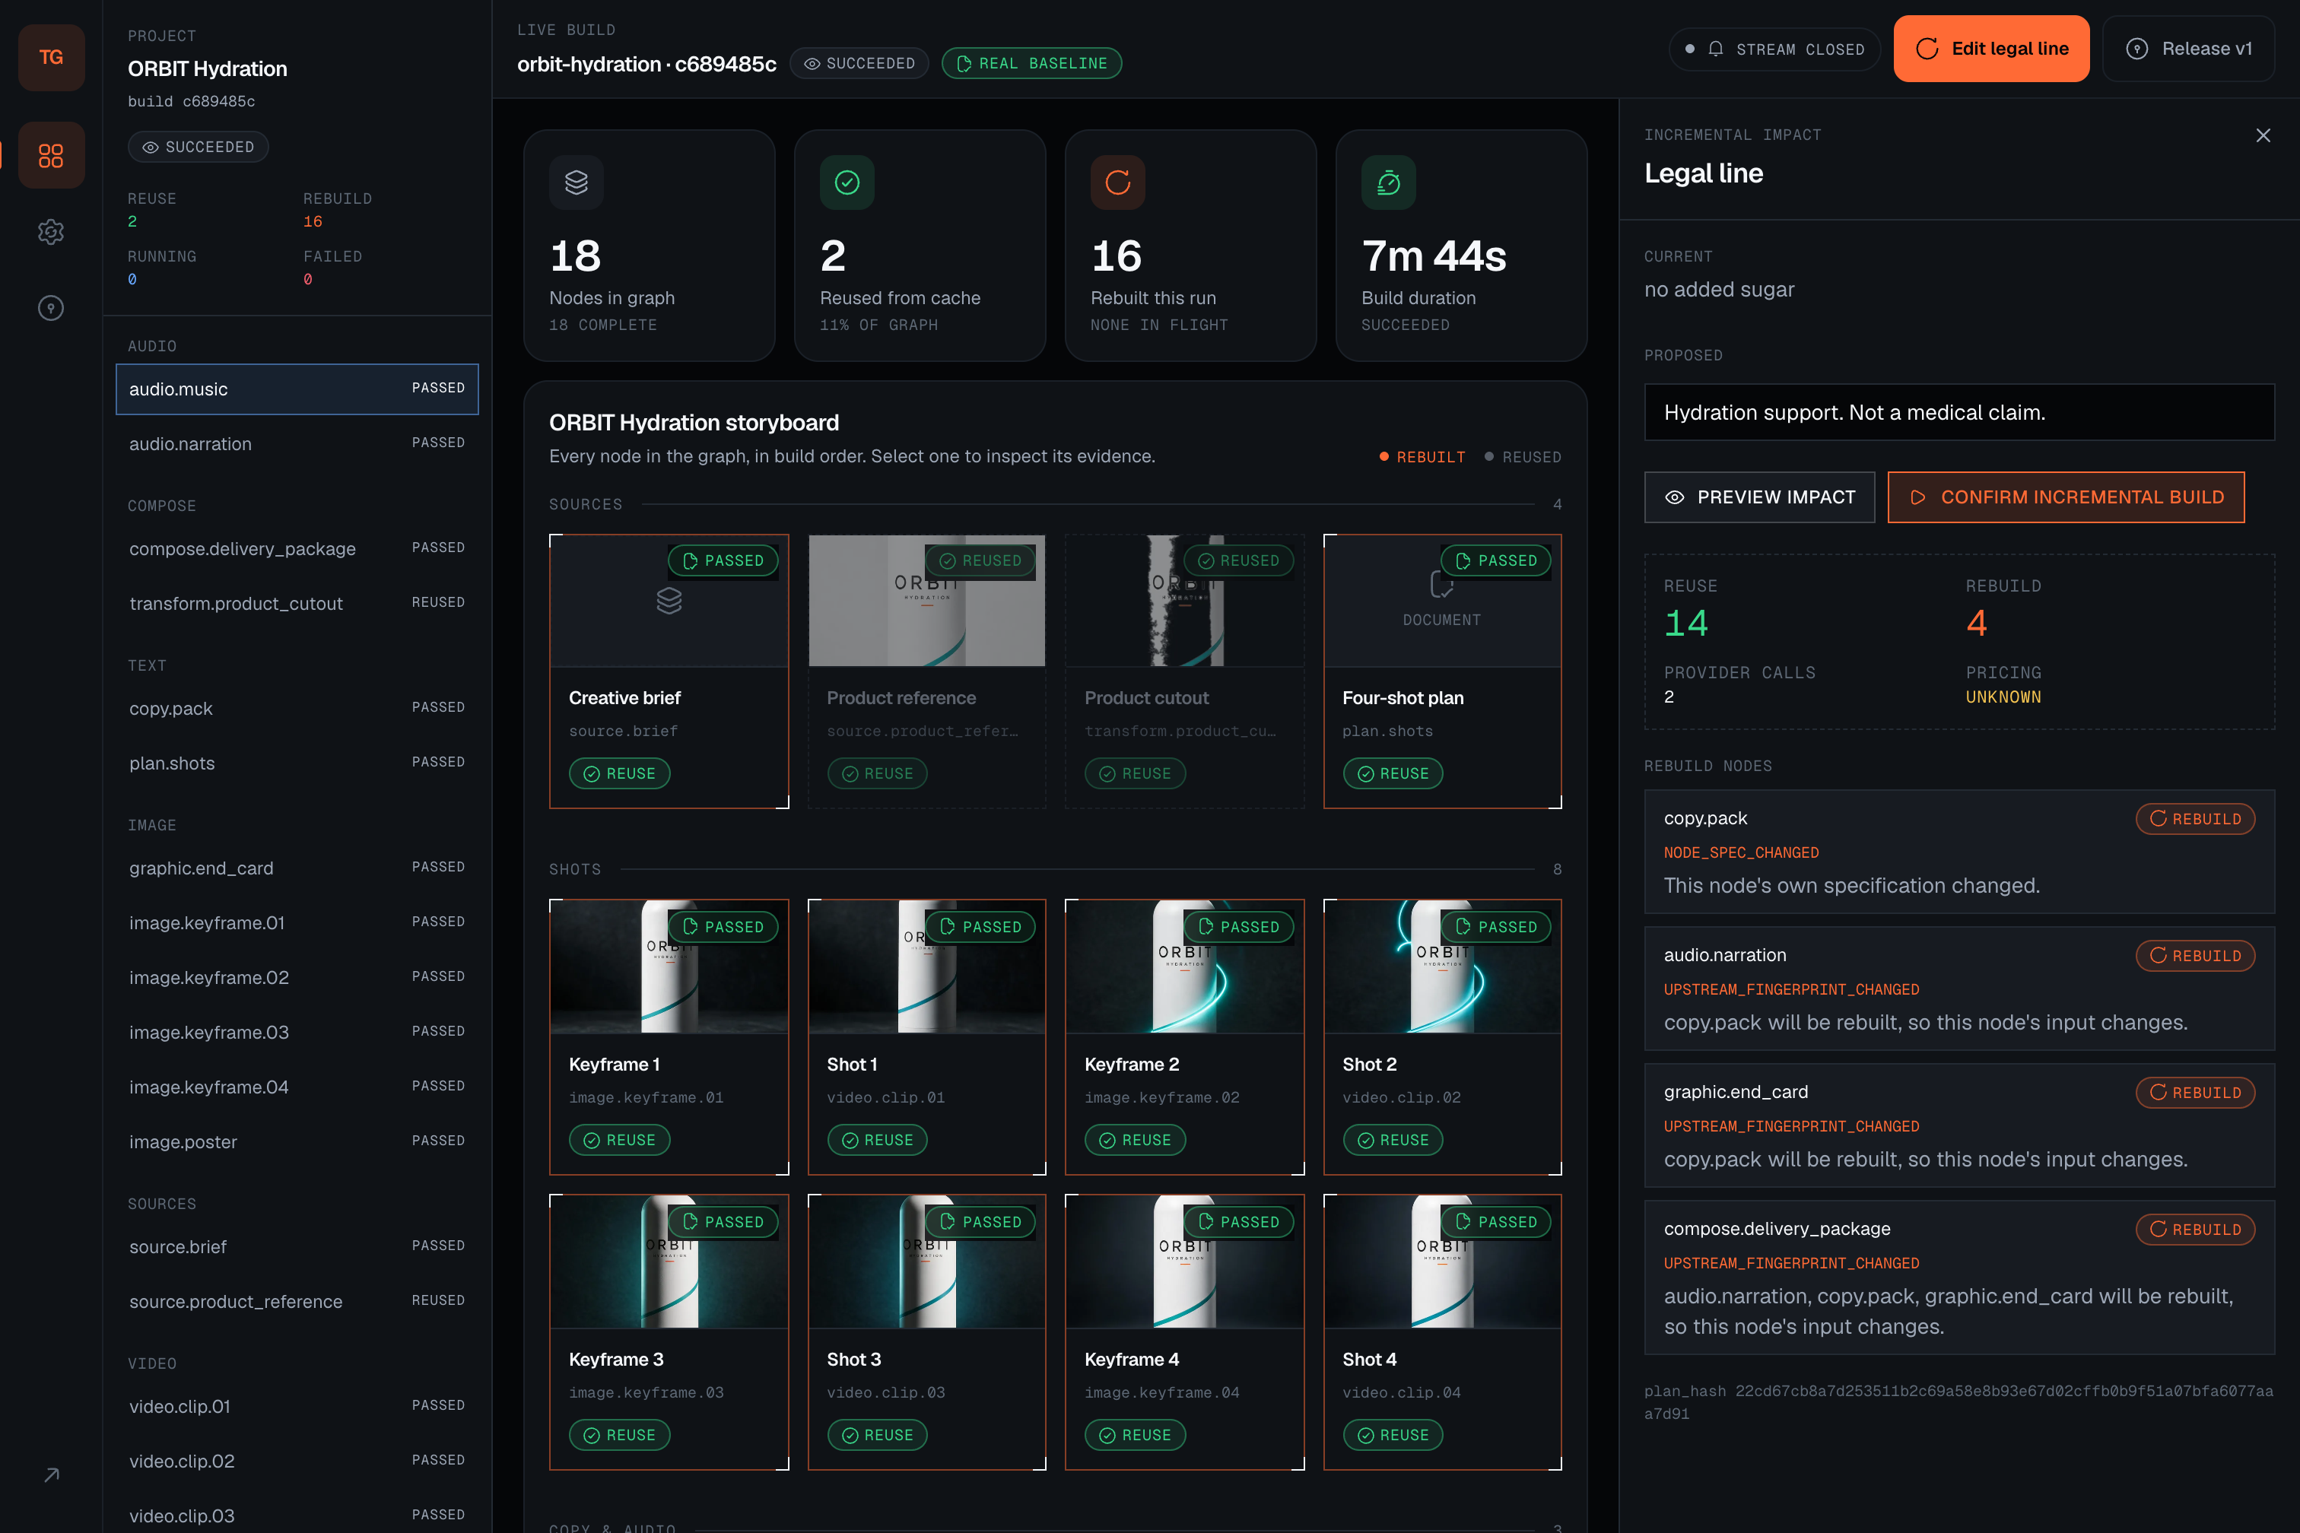Open the Shot 1 thumbnail
The image size is (2300, 1533).
click(x=926, y=967)
